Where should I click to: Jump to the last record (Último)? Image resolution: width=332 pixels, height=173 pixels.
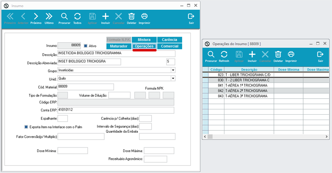pos(49,18)
